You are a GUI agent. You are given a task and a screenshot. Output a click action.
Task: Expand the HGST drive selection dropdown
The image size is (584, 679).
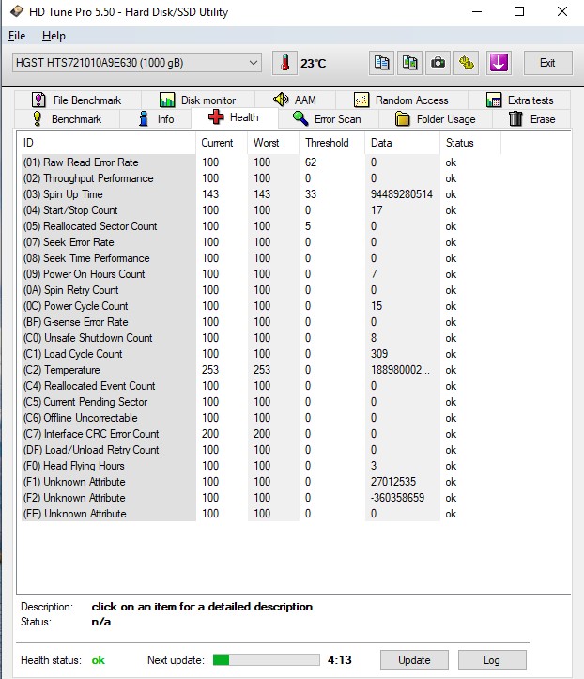[254, 63]
